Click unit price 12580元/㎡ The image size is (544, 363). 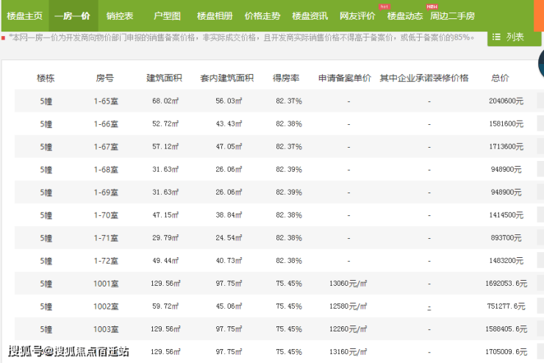348,306
